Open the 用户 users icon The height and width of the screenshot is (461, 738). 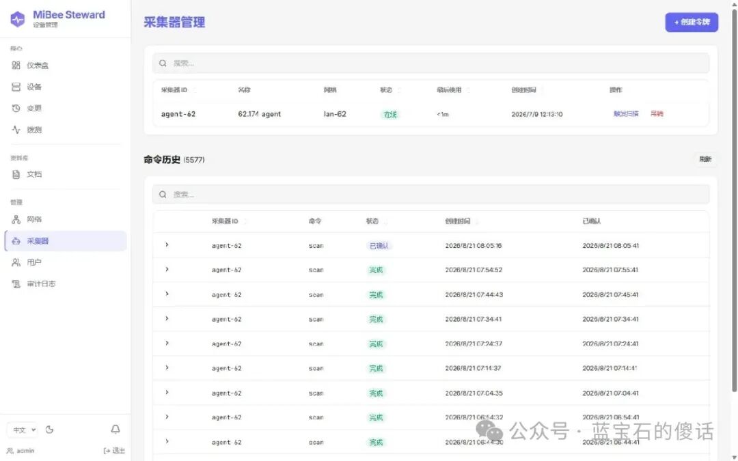tap(16, 262)
